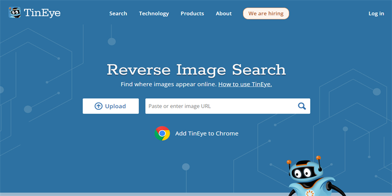
Task: Click the circled up-arrow upload icon
Action: 98,106
